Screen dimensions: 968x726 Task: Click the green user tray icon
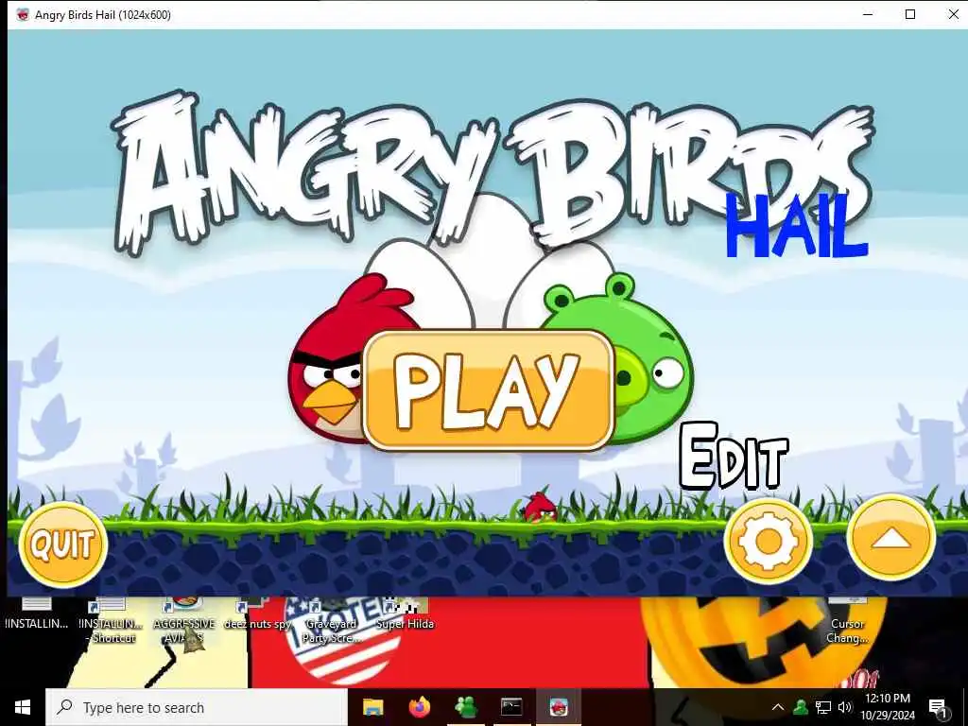coord(801,707)
